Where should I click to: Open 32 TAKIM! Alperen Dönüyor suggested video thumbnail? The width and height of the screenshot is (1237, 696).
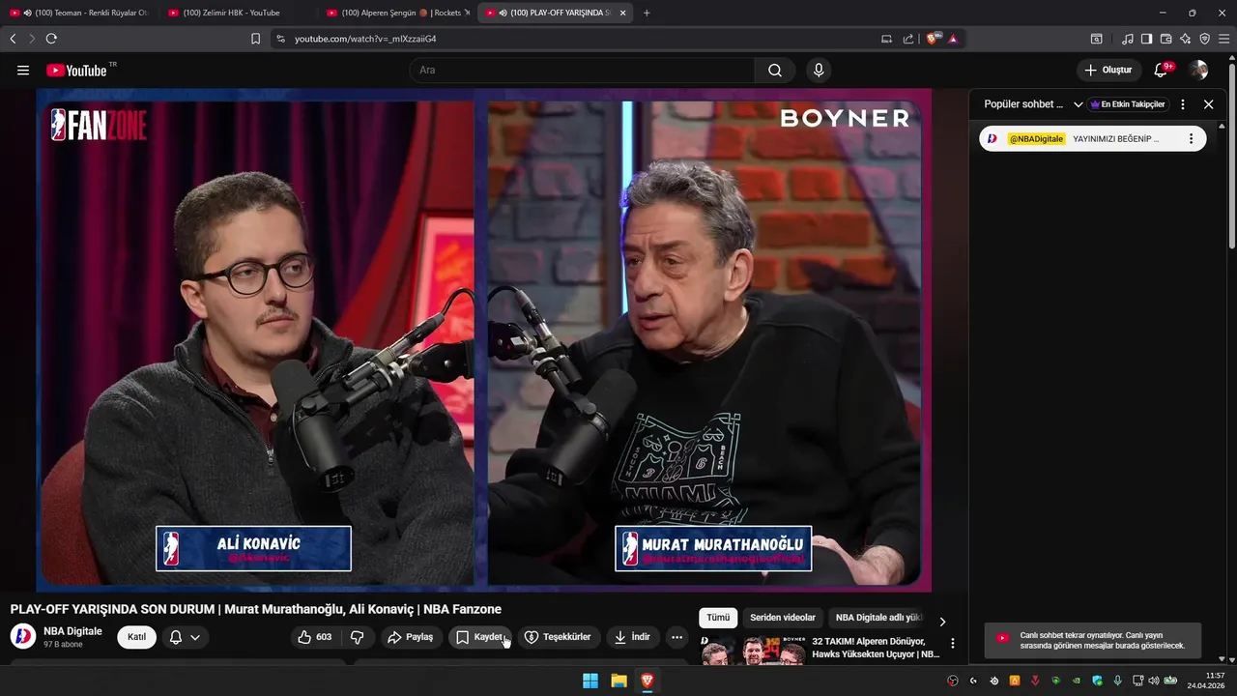pyautogui.click(x=754, y=651)
